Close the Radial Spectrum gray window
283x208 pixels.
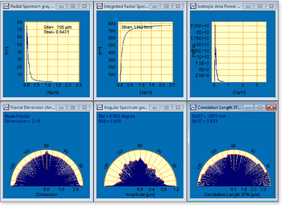point(84,6)
